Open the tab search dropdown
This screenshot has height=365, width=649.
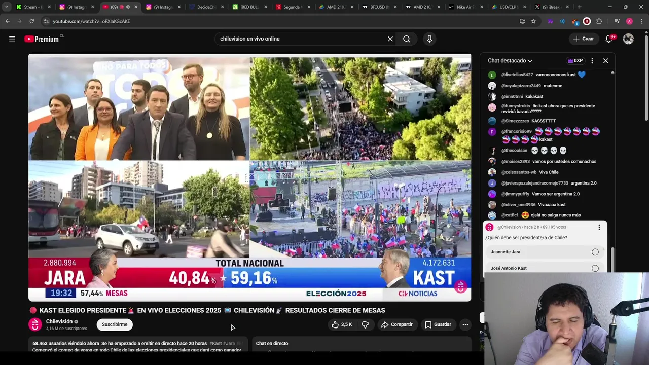pos(7,7)
